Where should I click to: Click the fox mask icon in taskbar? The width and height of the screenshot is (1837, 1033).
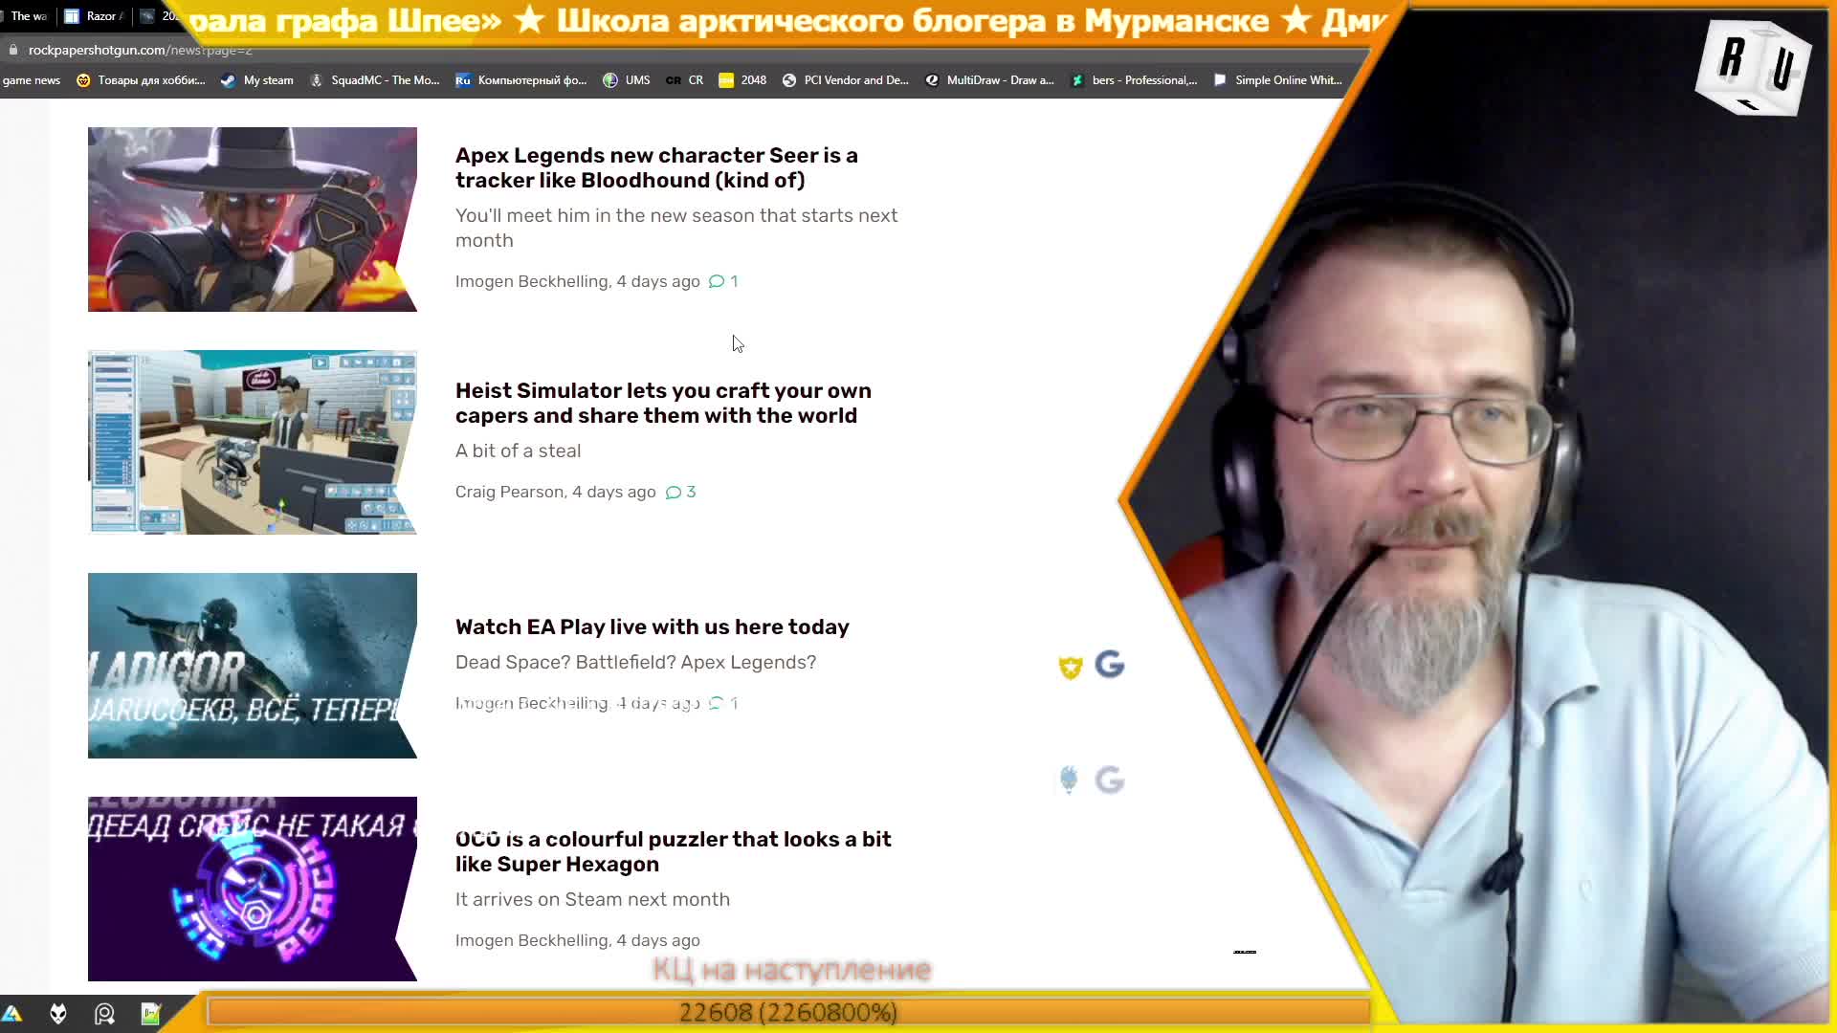58,1014
